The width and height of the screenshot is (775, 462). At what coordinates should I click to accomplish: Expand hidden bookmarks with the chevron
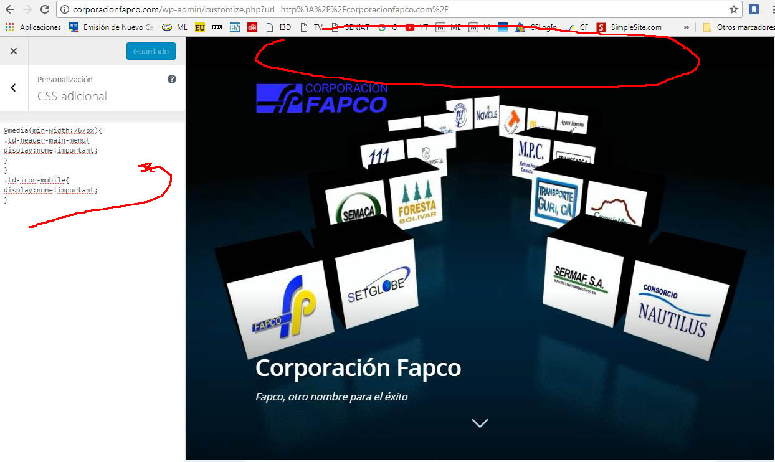[x=687, y=27]
